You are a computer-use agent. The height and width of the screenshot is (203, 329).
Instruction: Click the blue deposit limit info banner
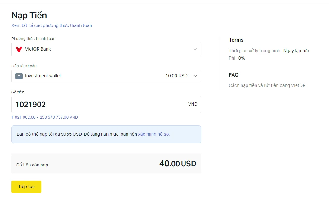pyautogui.click(x=106, y=134)
